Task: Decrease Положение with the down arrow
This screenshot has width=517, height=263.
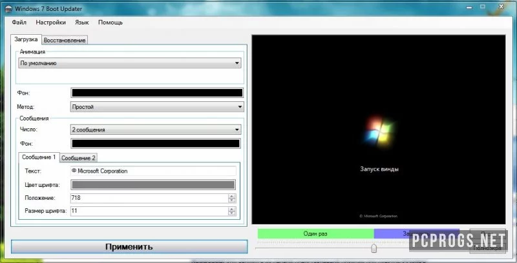Action: [232, 200]
